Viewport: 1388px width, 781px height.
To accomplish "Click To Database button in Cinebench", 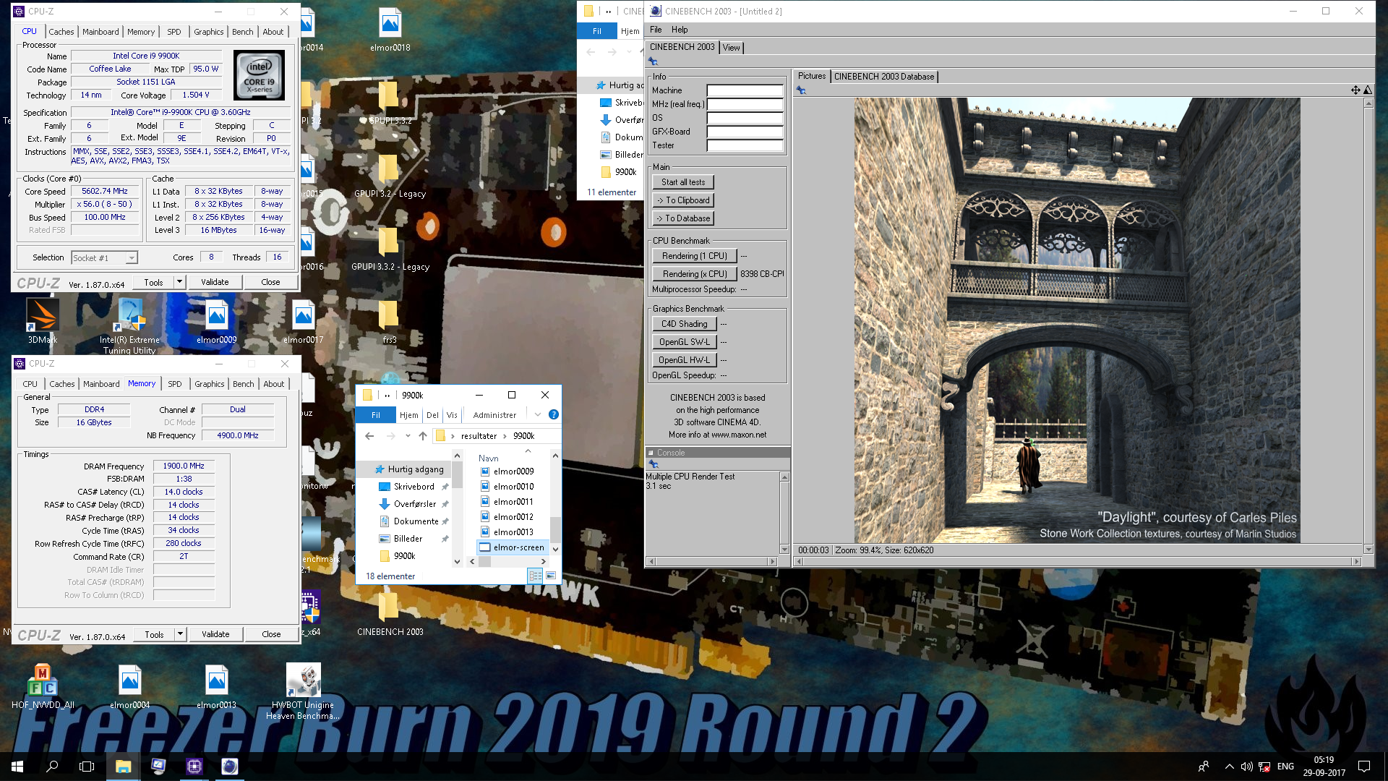I will pos(683,218).
